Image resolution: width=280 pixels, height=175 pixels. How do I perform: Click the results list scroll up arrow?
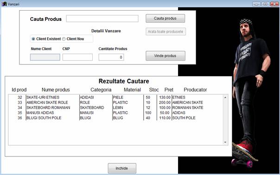coord(225,97)
